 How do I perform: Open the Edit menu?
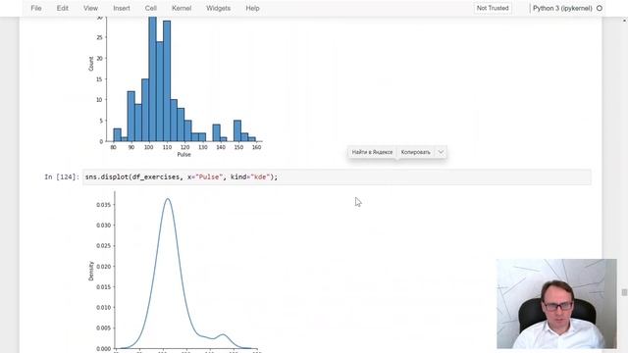[63, 8]
